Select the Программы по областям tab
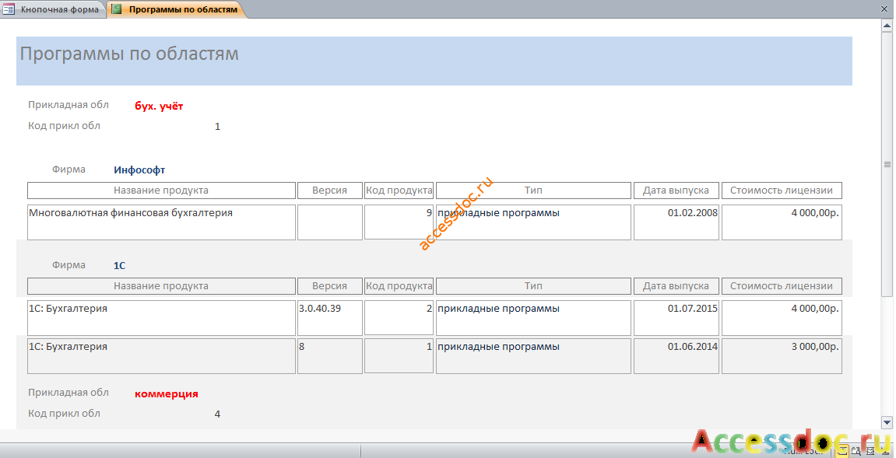The width and height of the screenshot is (896, 458). tap(177, 9)
